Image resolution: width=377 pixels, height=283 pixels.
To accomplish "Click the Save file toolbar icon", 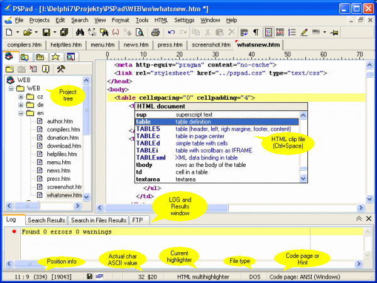I will click(46, 32).
